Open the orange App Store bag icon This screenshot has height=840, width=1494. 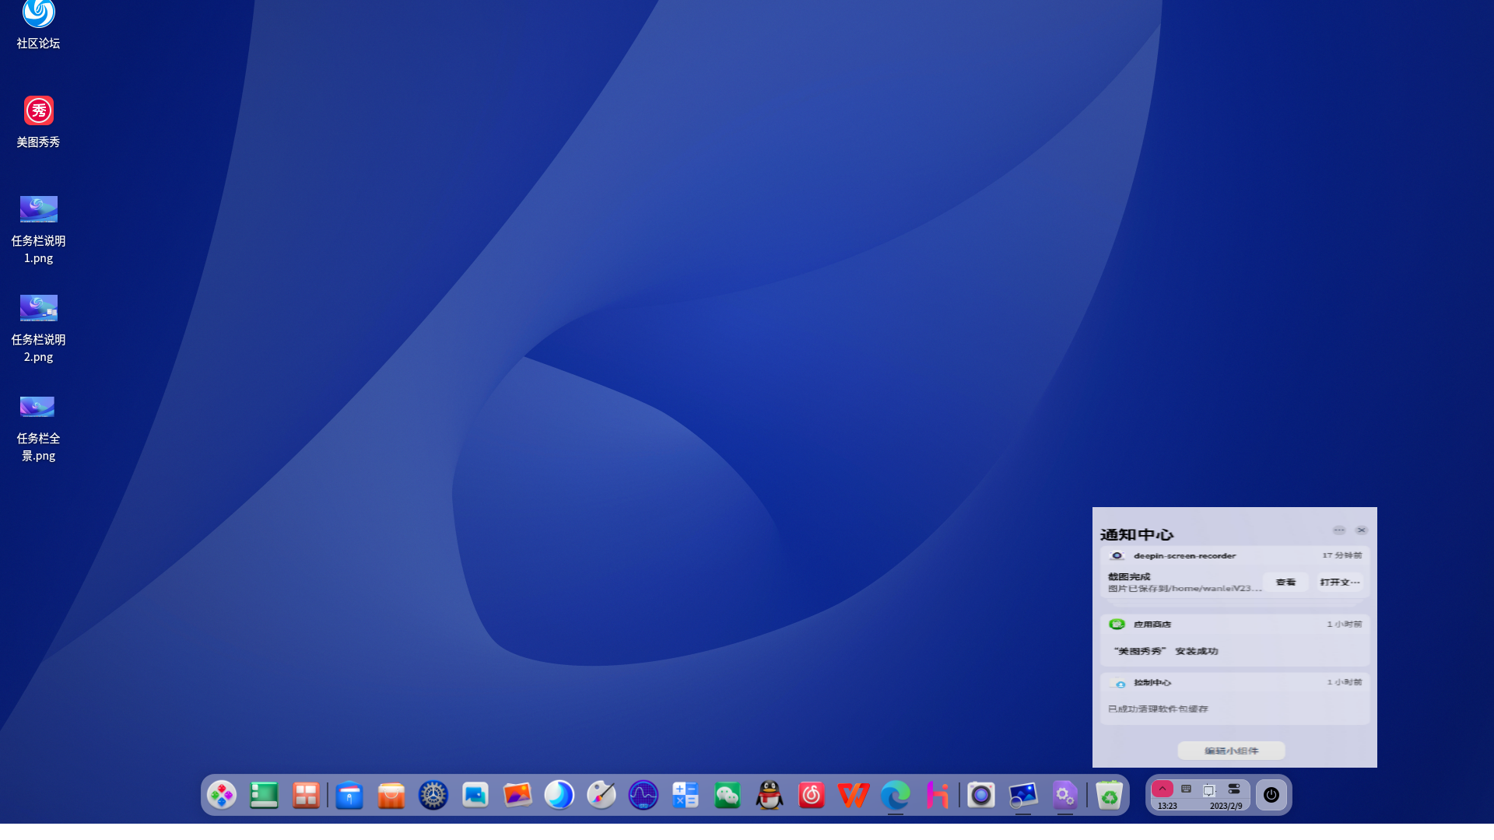(391, 795)
